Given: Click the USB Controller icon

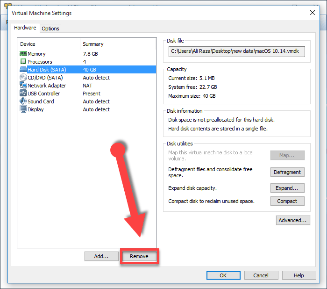Looking at the screenshot, I should pyautogui.click(x=23, y=94).
